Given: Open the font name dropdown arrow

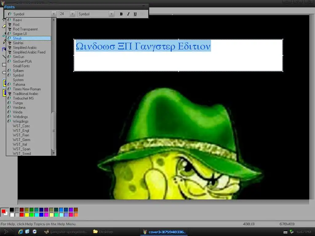Looking at the screenshot, I should click(54, 14).
